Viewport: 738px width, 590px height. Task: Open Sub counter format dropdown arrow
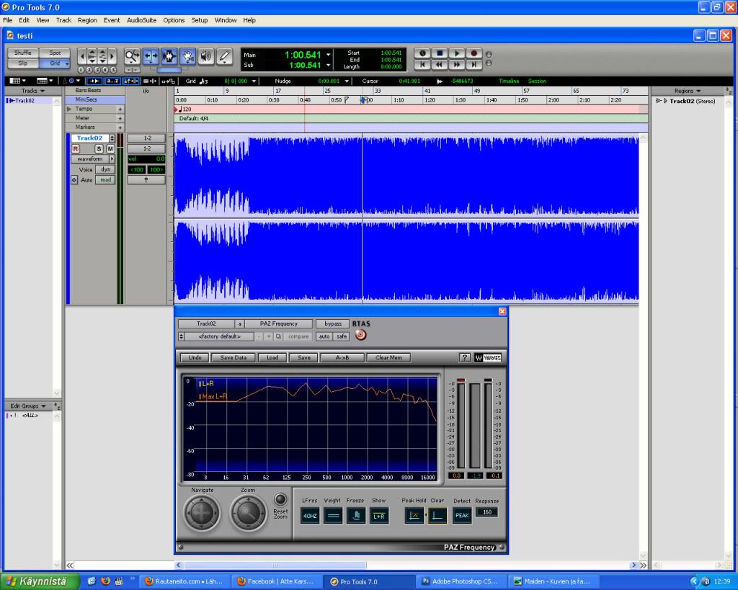329,65
